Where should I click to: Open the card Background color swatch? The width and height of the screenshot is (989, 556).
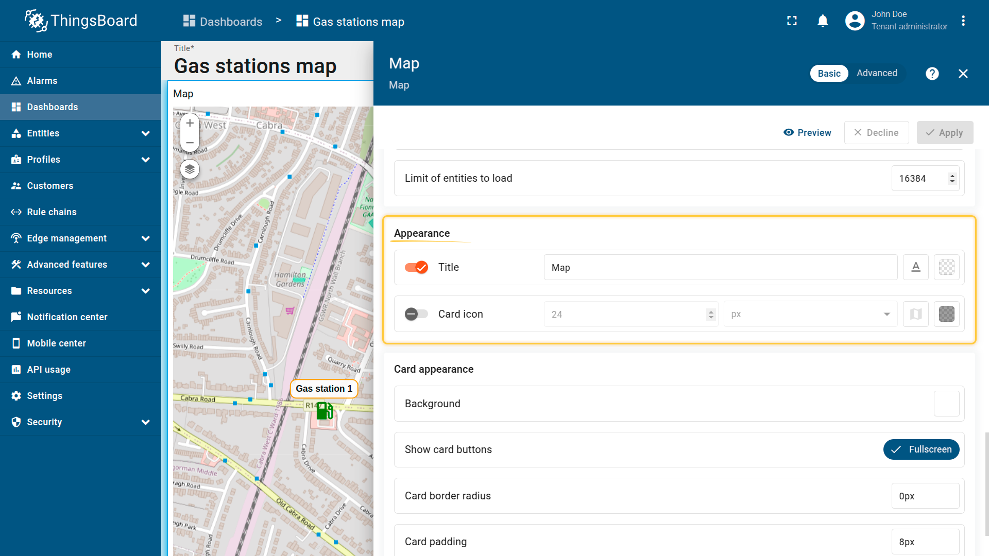[946, 404]
